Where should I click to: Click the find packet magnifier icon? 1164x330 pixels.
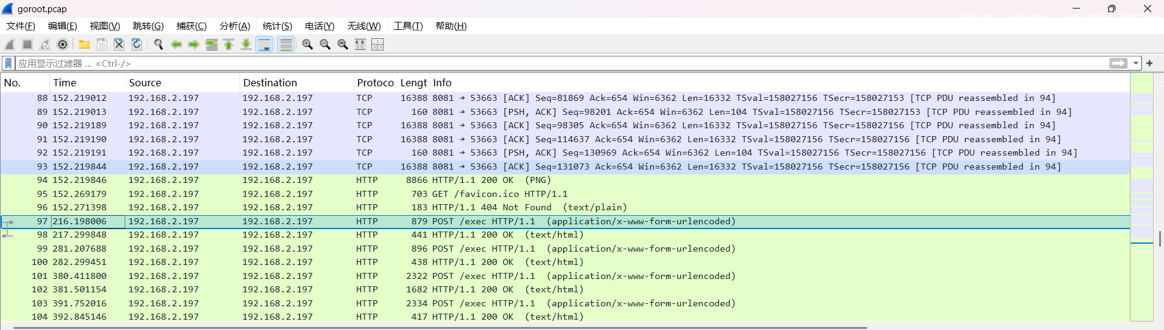(x=159, y=44)
